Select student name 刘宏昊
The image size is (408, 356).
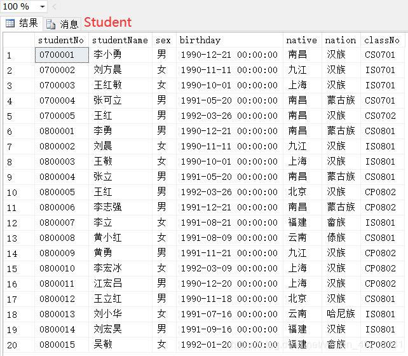point(108,329)
